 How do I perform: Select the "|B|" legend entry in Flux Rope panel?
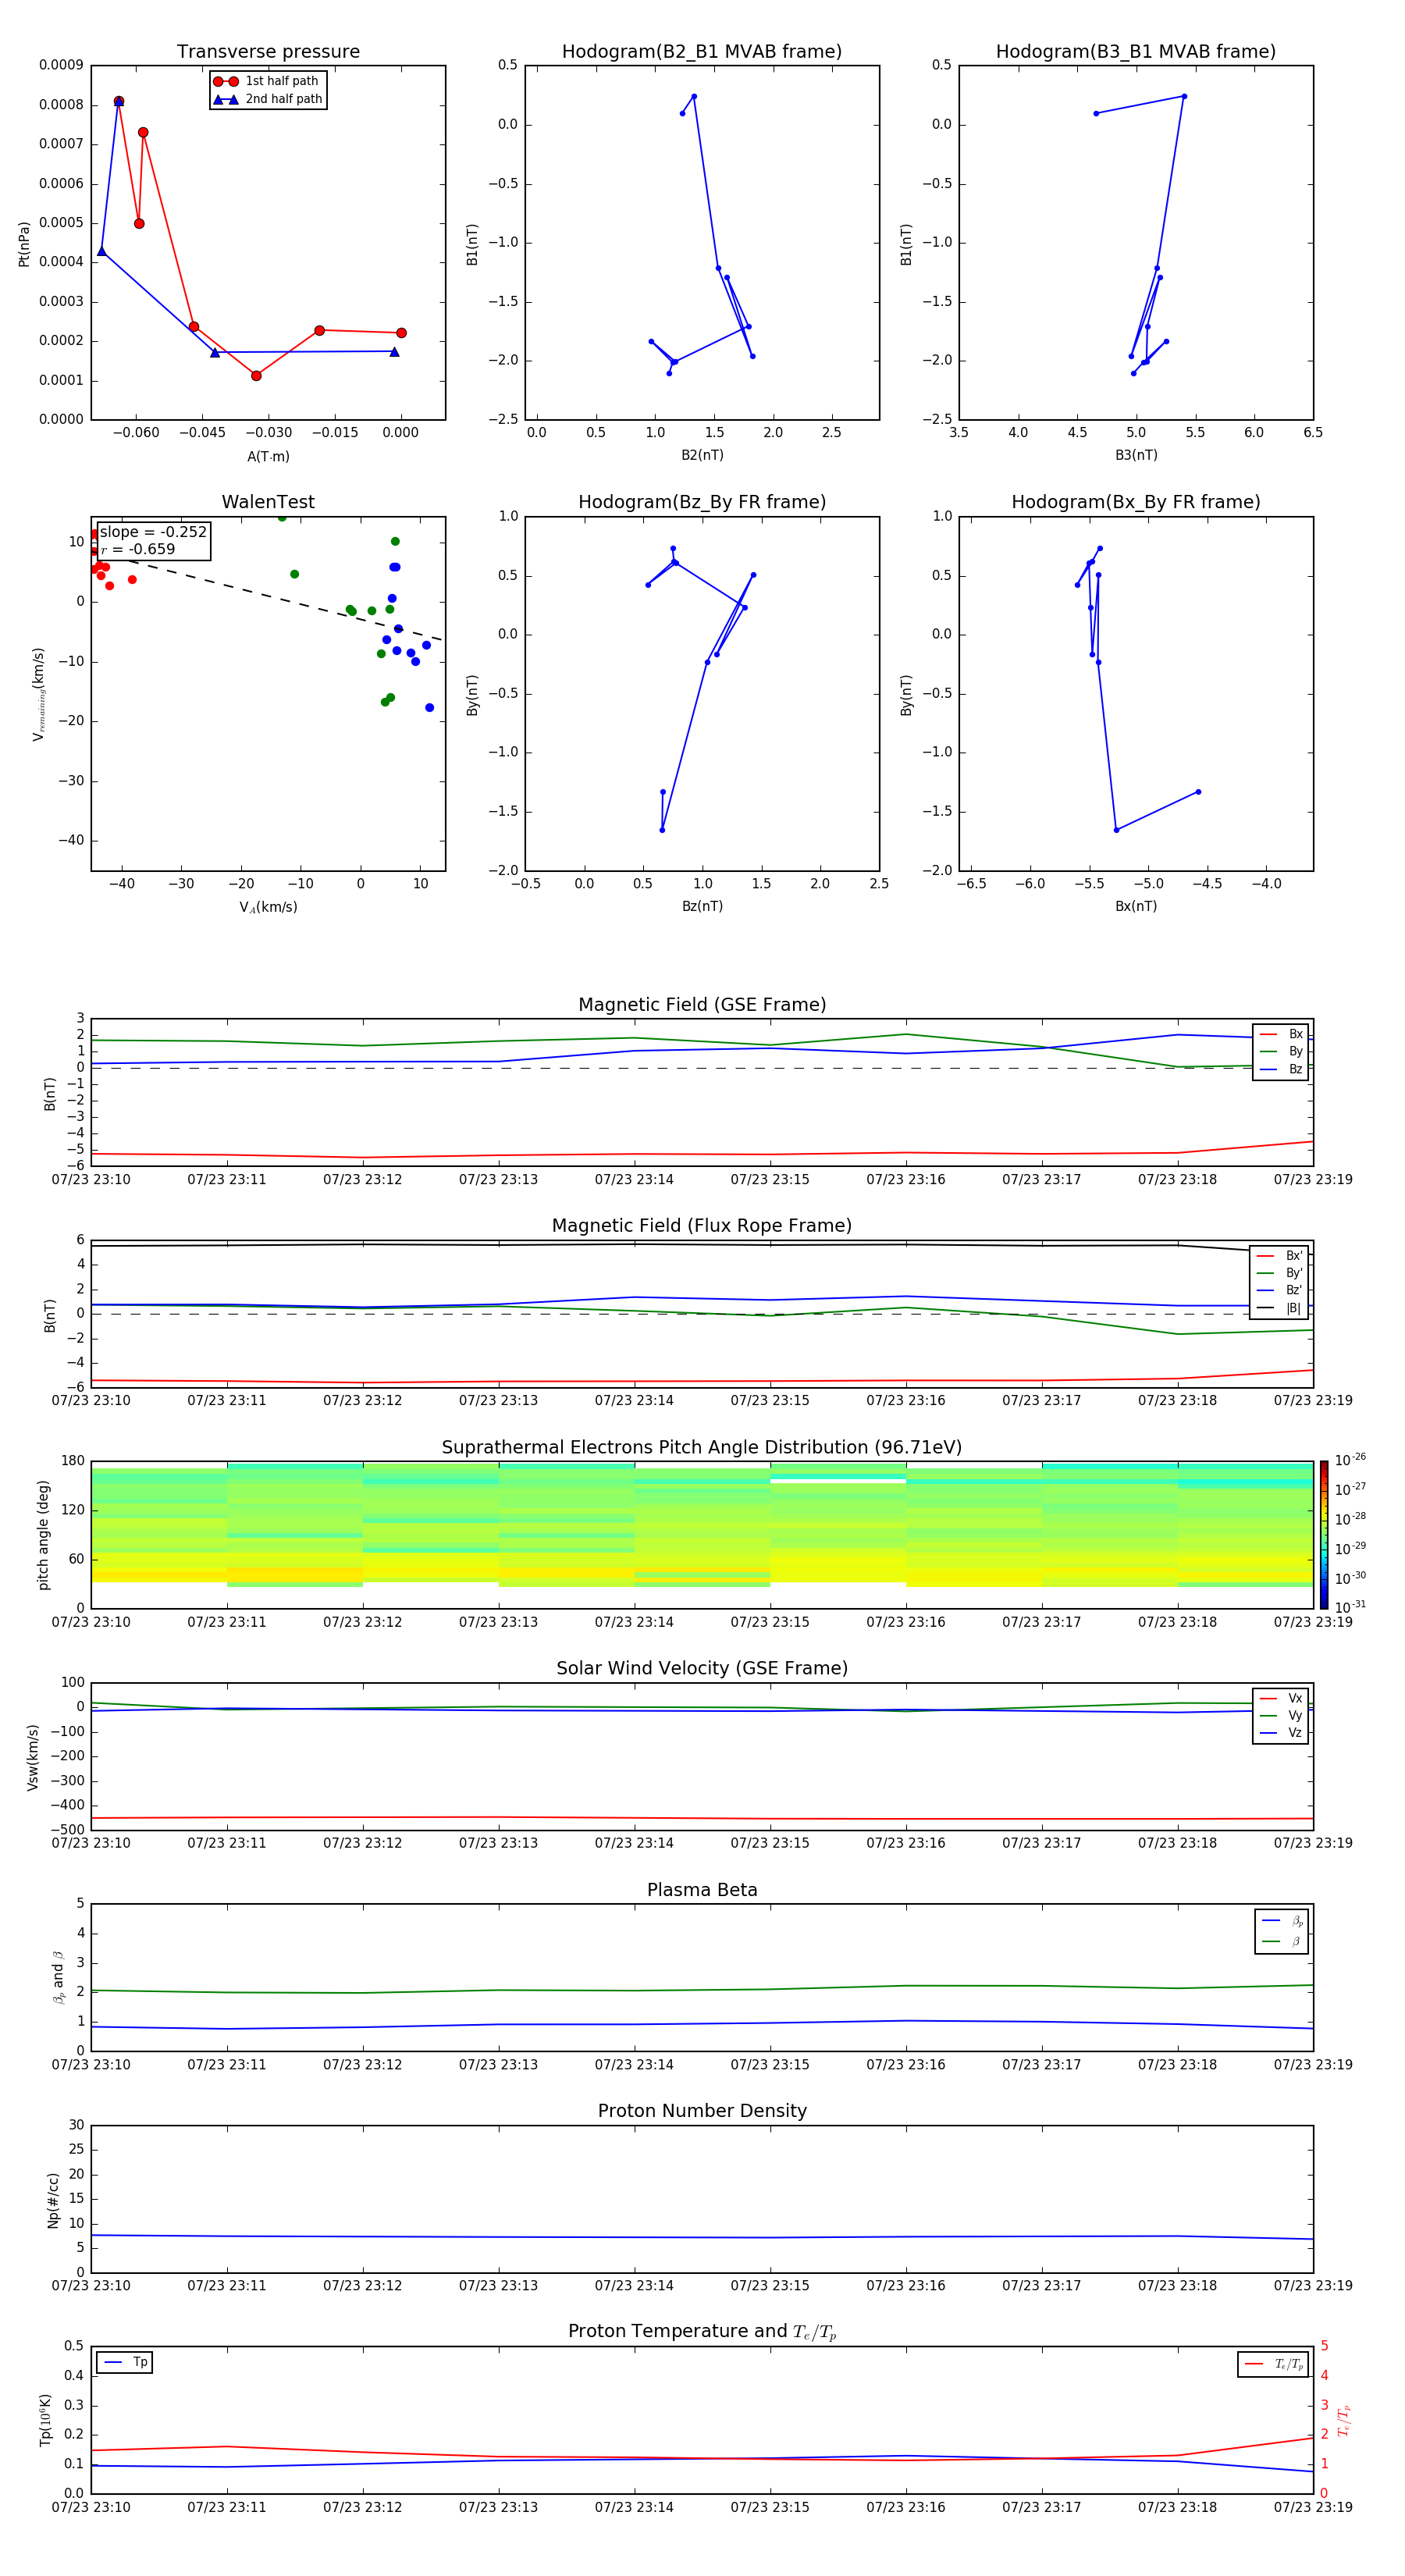pos(1280,1308)
